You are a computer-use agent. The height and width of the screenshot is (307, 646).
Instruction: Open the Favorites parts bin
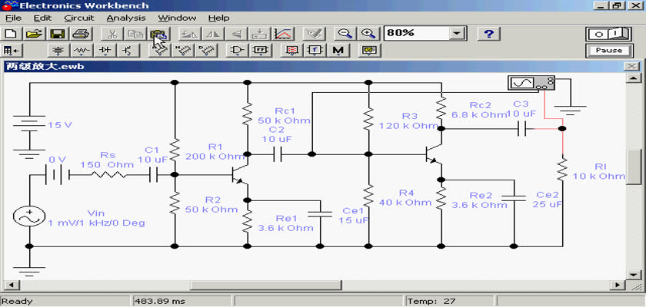[11, 51]
